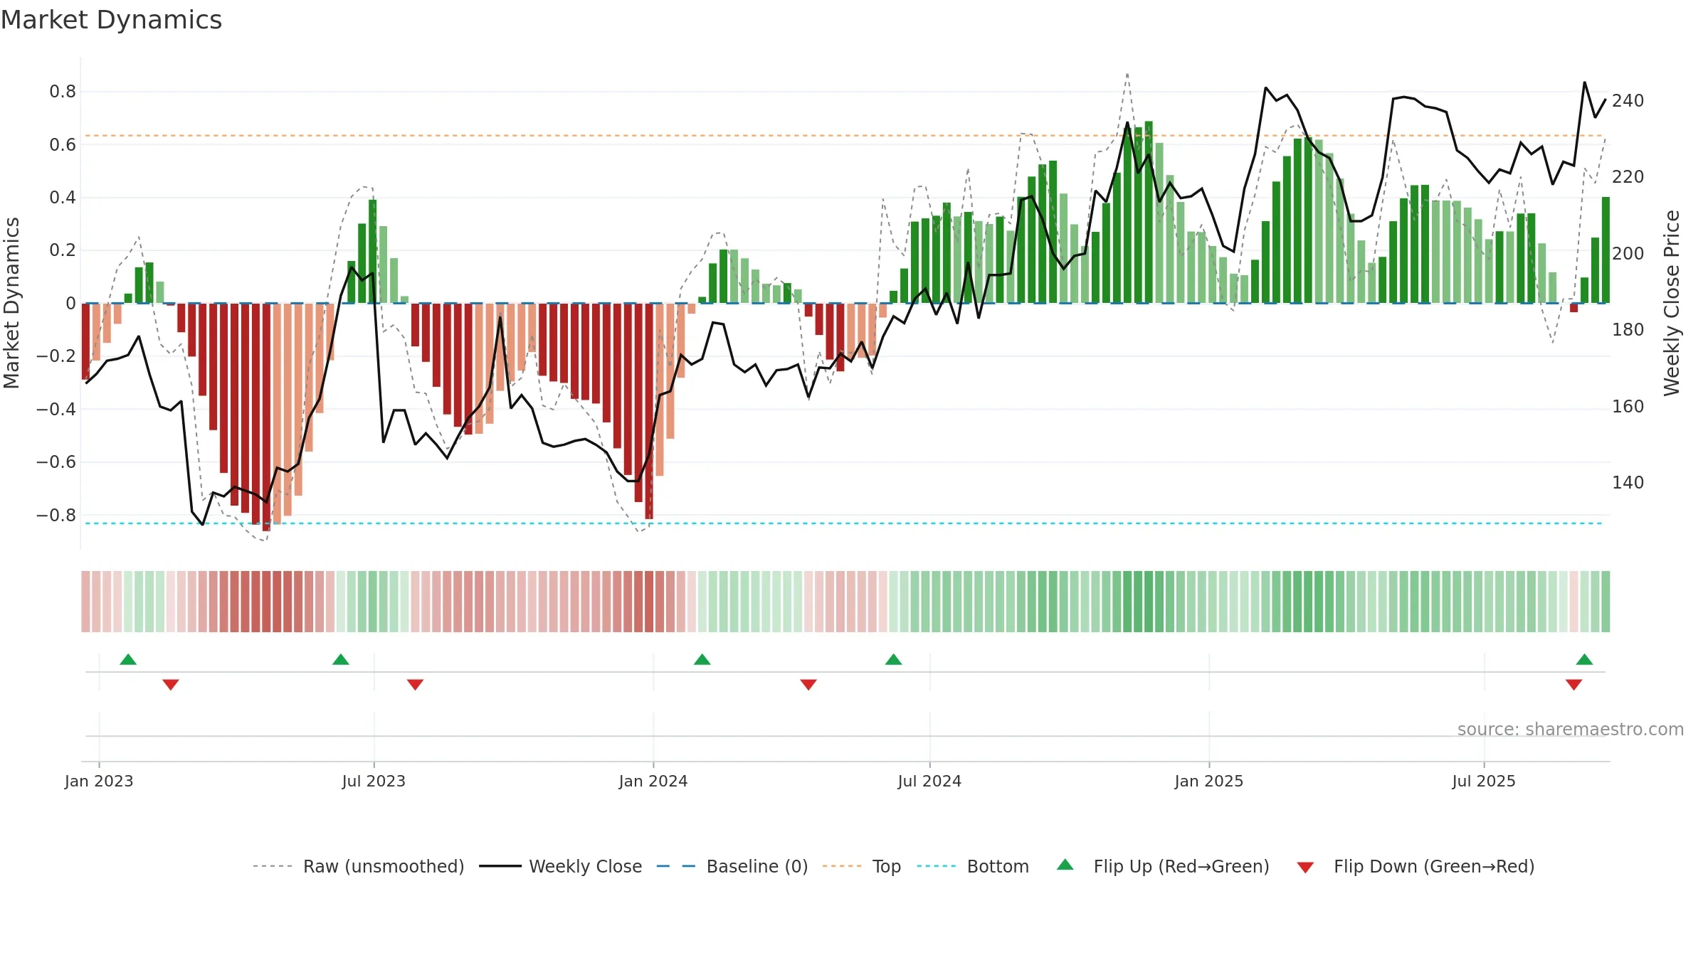Select the flip-down marker just after Jul 2023
The width and height of the screenshot is (1708, 960).
(416, 684)
